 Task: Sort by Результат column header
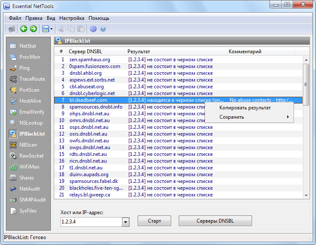tap(175, 52)
